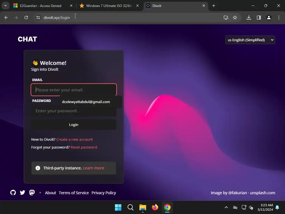Click the password input field
285x214 pixels.
click(73, 111)
